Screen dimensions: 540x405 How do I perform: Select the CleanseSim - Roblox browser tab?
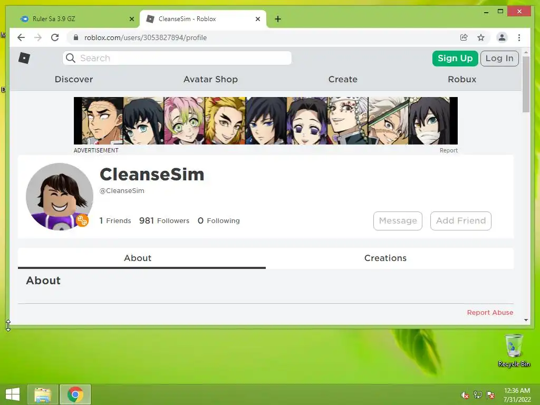[x=203, y=19]
